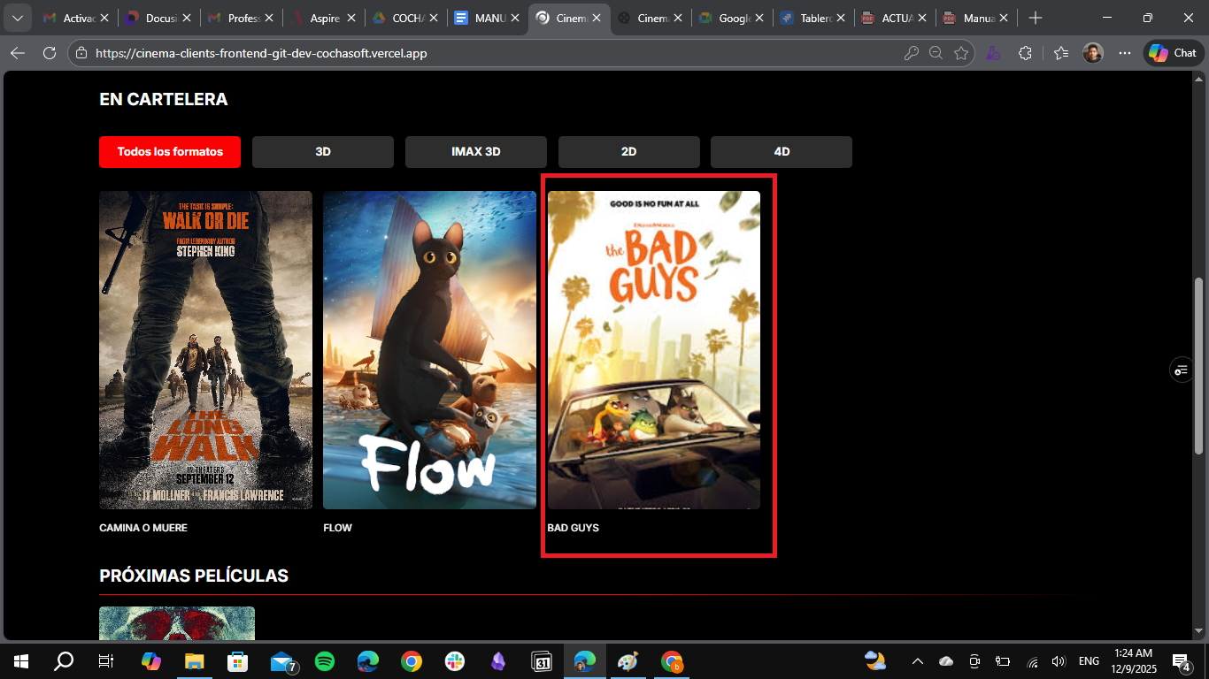Expand hidden icons in the system tray

pyautogui.click(x=917, y=660)
